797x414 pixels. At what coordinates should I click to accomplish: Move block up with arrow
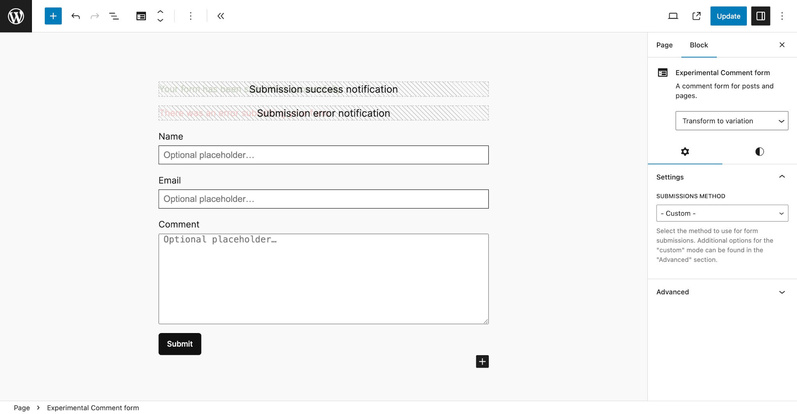click(160, 12)
